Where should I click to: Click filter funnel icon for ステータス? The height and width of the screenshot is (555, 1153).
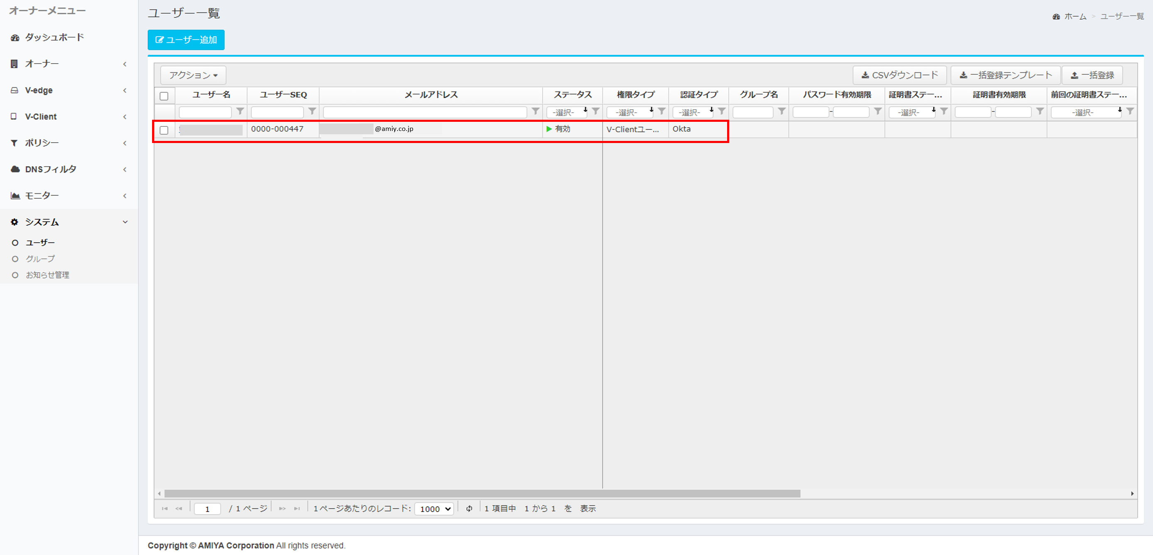(595, 111)
